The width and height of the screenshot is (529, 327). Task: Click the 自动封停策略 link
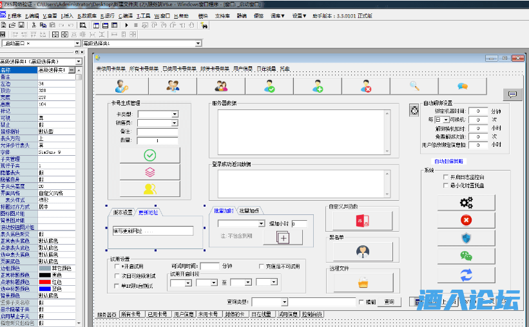tap(448, 162)
